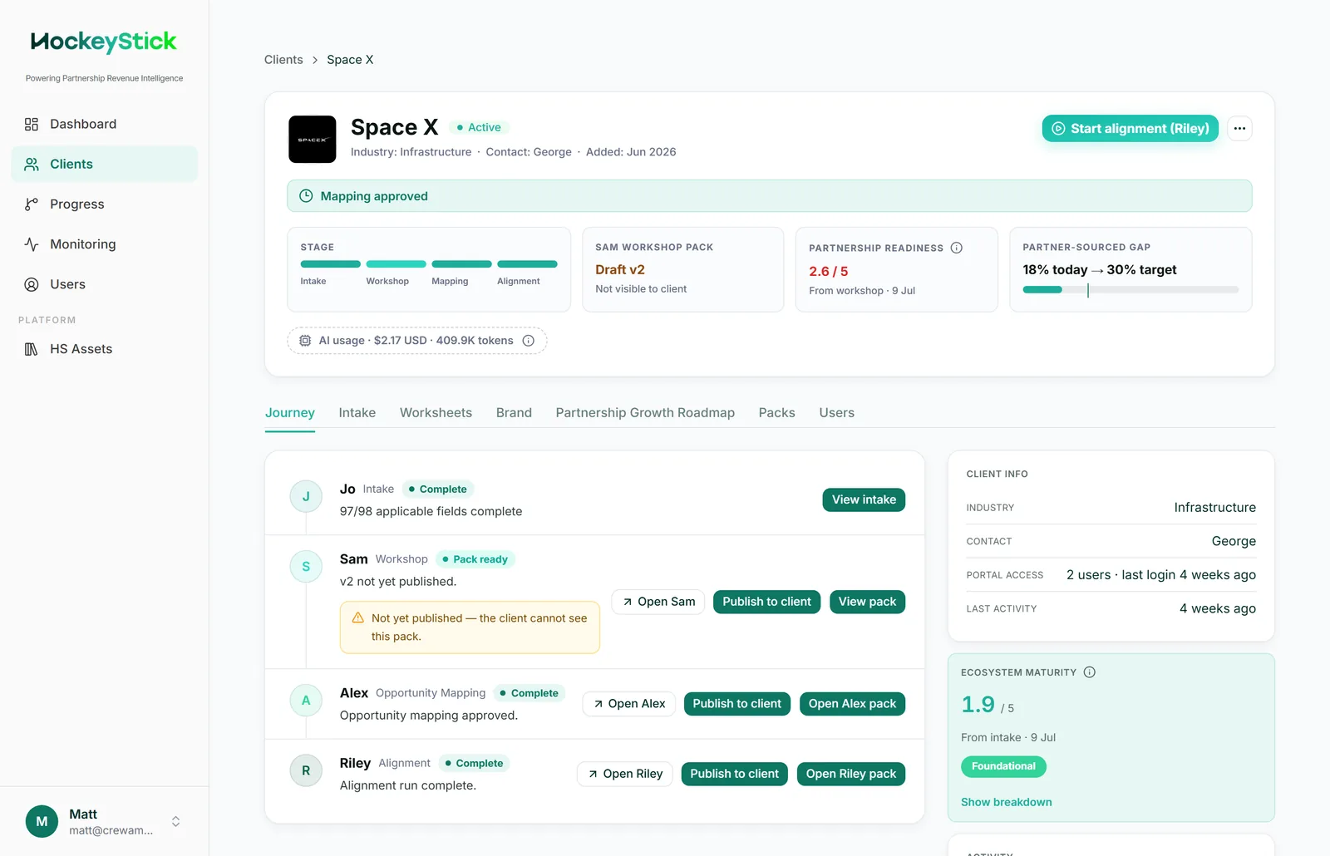Click the Intake stage progress bar

(331, 264)
